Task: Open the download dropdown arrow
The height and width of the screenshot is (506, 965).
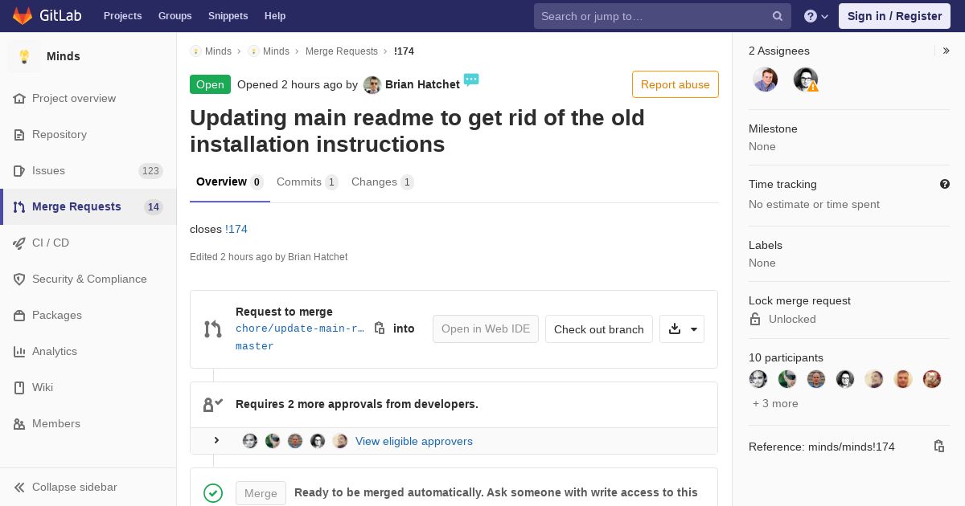Action: 682,328
